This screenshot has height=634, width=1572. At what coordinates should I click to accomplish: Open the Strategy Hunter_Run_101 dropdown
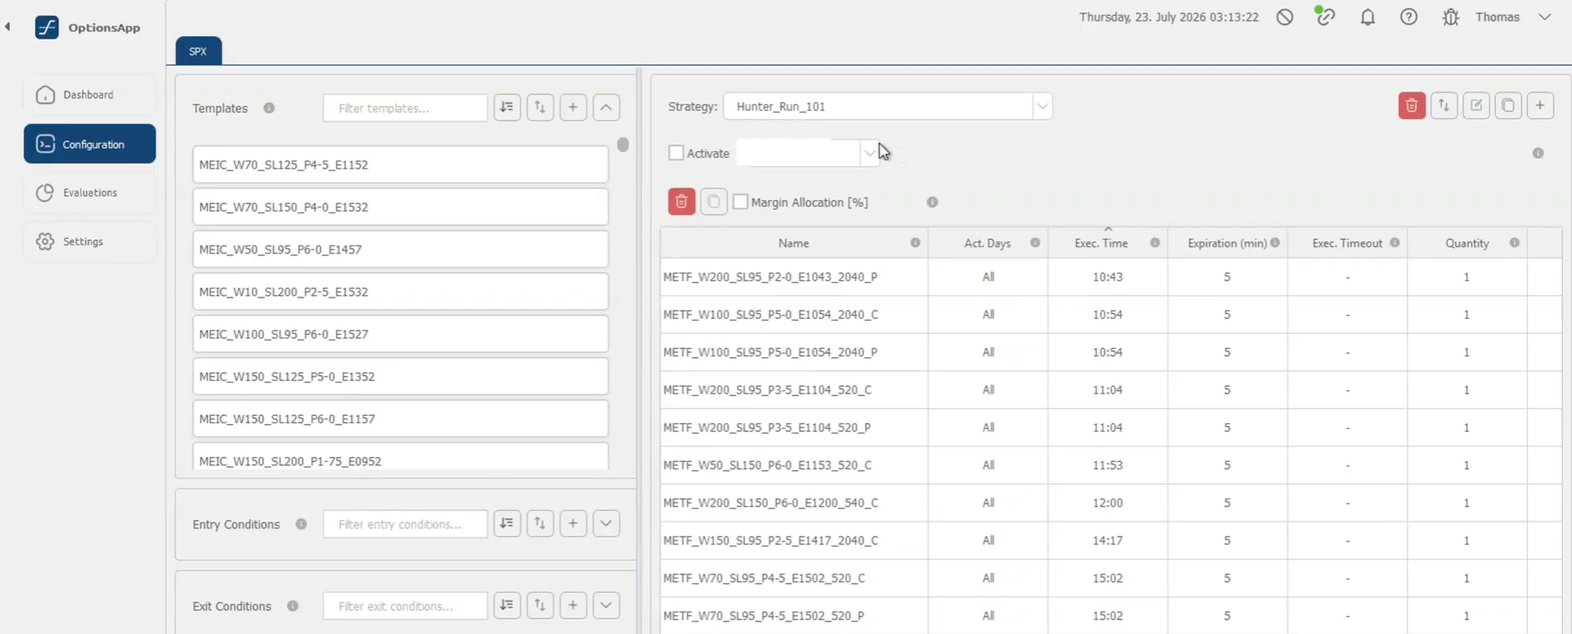click(x=888, y=107)
